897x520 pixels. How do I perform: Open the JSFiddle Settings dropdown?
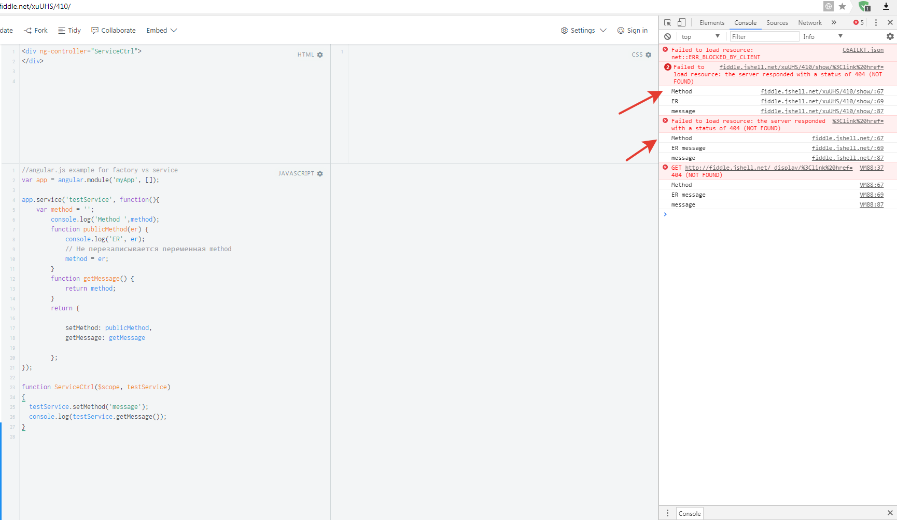583,31
